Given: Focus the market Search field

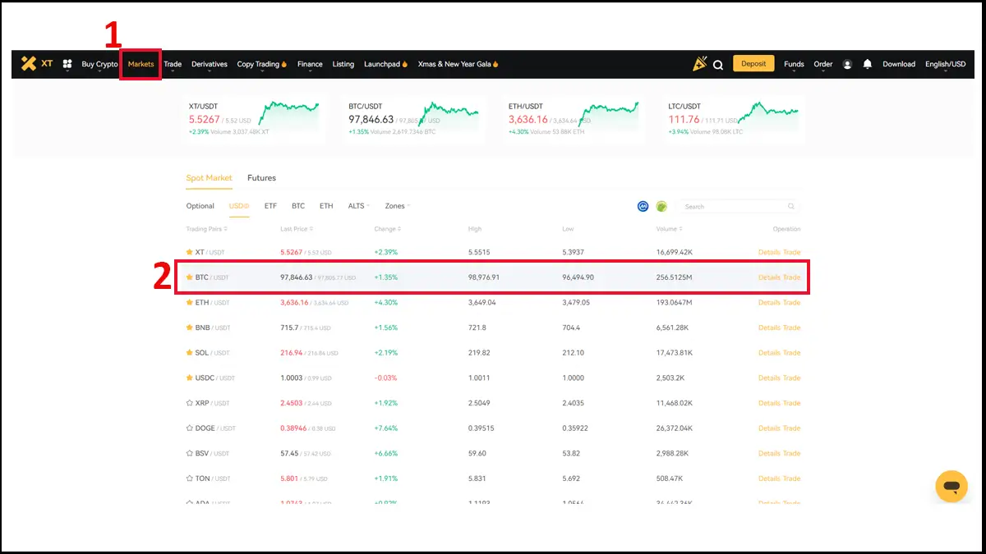Looking at the screenshot, I should (739, 207).
